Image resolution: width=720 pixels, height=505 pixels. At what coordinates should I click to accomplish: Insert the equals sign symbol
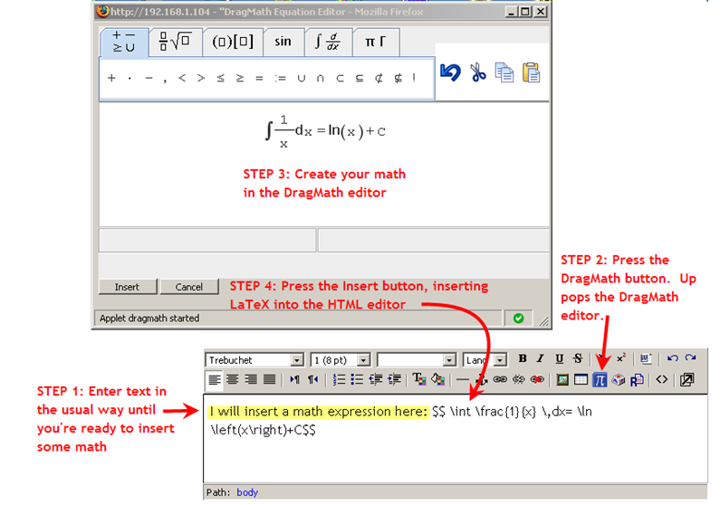tap(259, 79)
